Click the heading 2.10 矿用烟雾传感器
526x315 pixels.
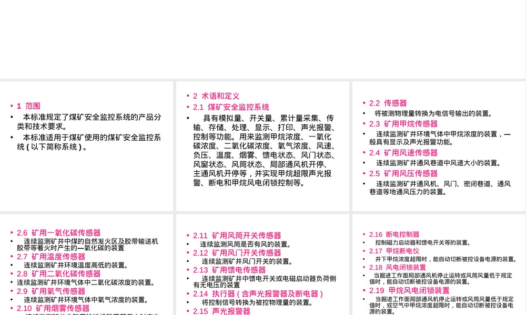[x=53, y=308]
